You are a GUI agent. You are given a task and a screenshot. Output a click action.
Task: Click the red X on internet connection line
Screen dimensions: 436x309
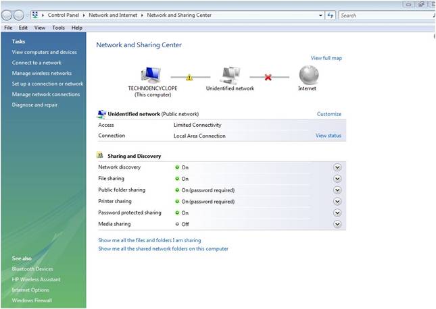tap(268, 77)
